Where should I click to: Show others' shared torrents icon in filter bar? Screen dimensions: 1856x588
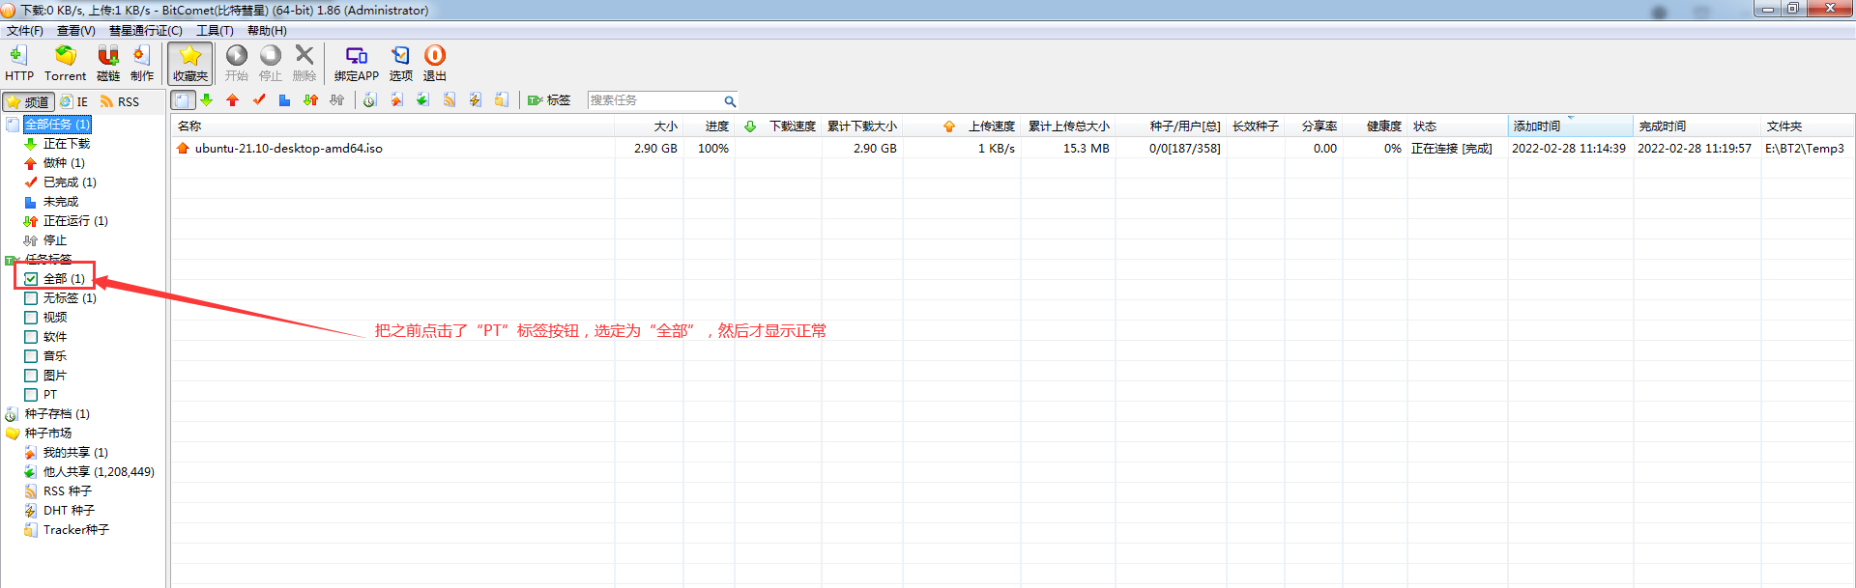coord(422,100)
